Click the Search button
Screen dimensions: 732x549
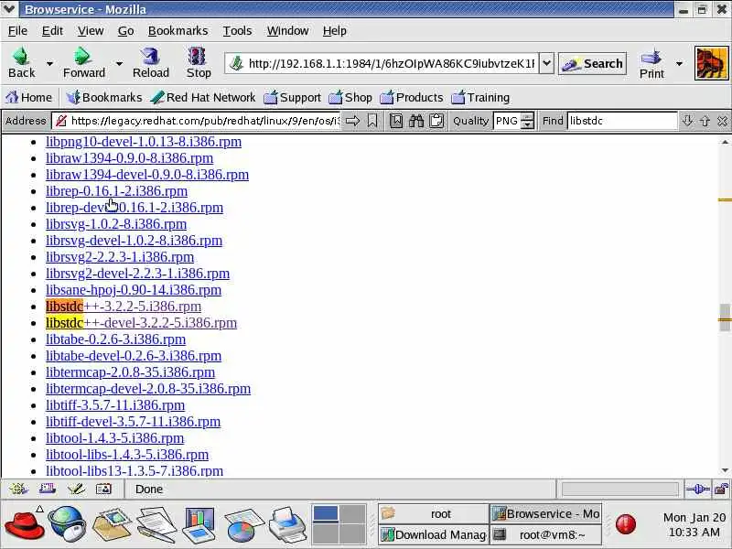(x=592, y=63)
